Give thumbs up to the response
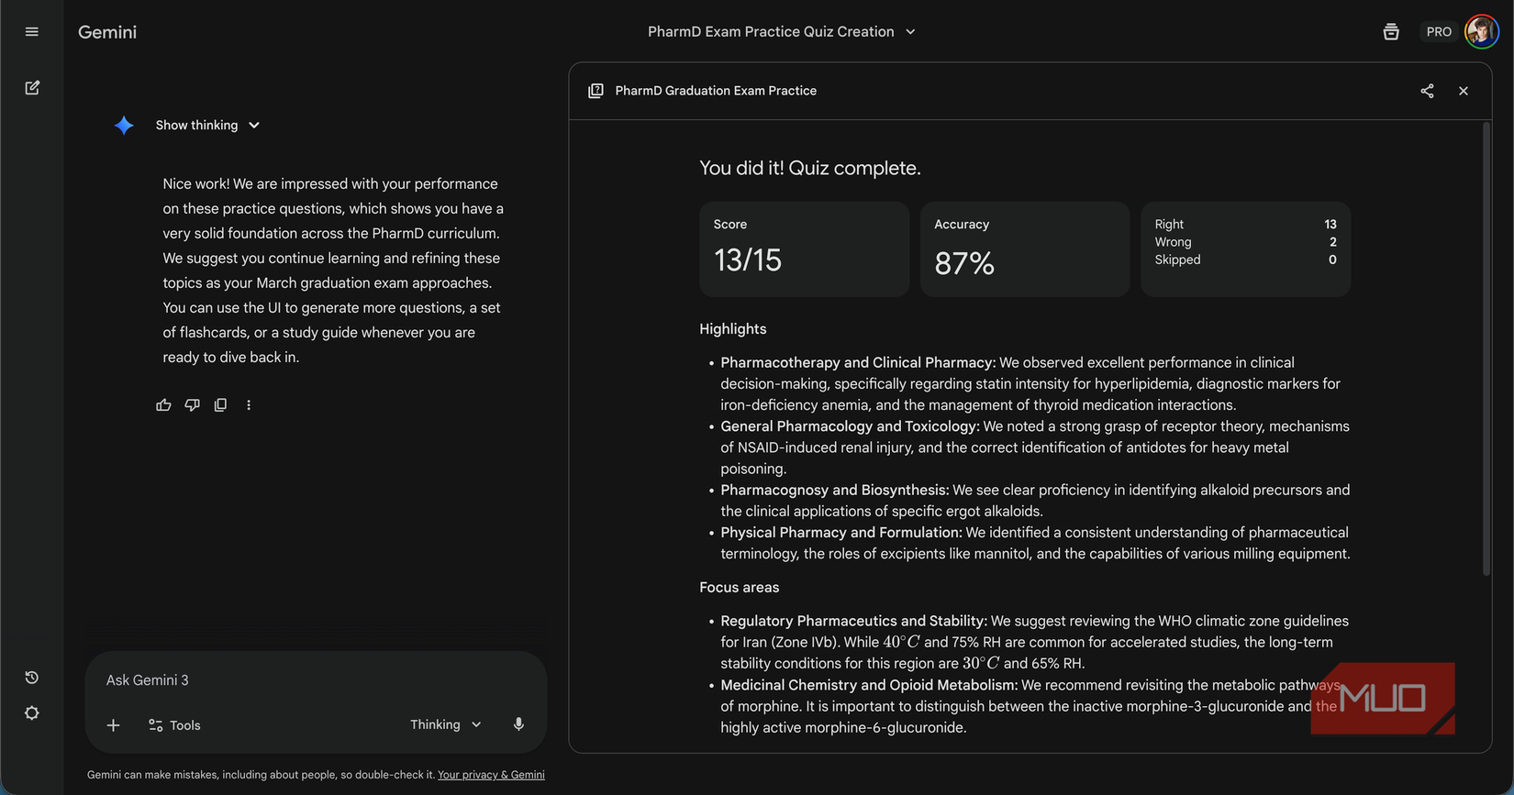Screen dimensions: 1514x795 pos(163,404)
